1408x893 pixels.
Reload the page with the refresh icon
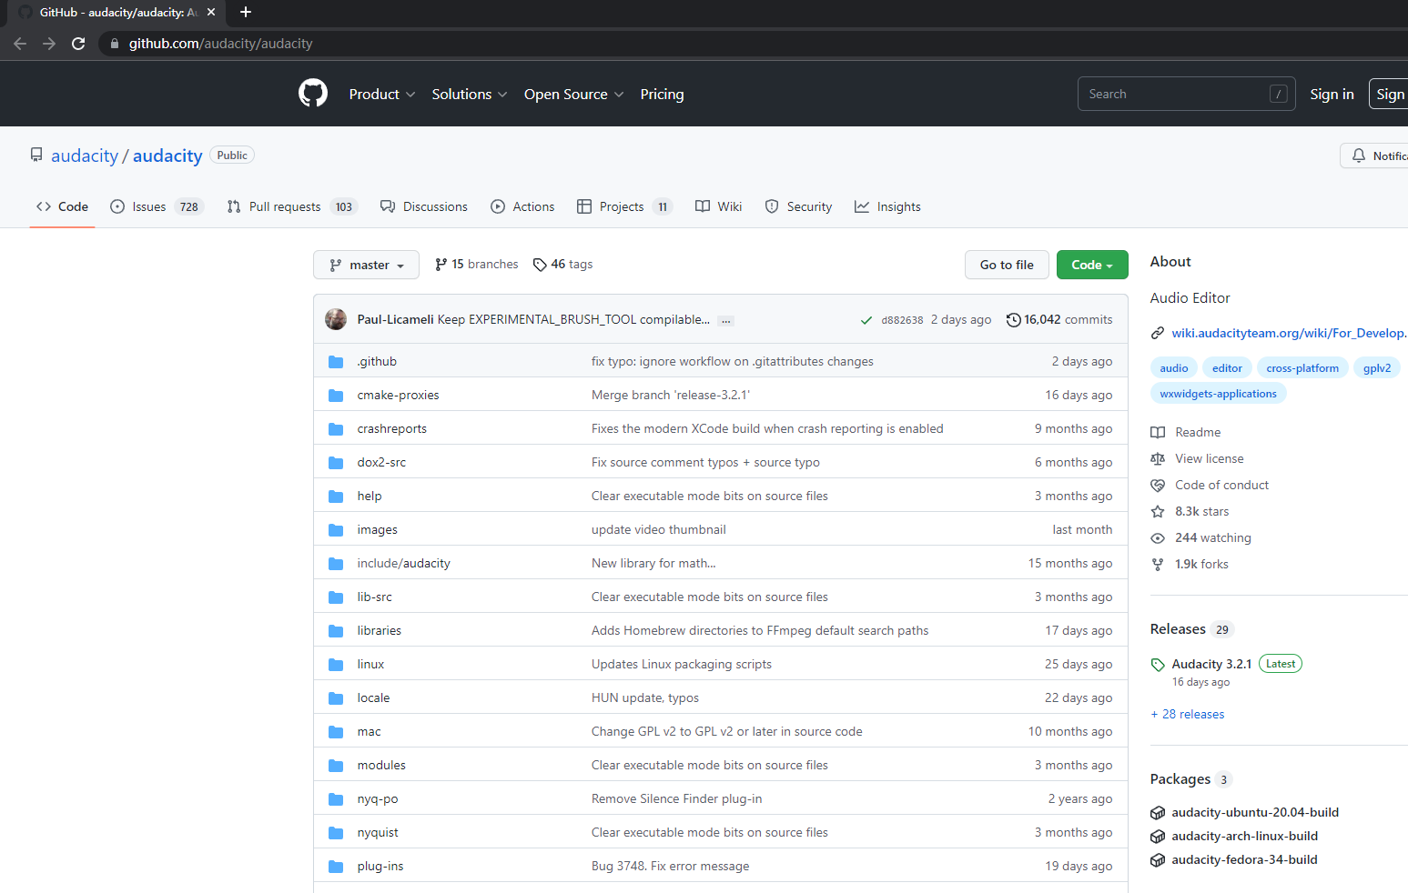pyautogui.click(x=78, y=44)
